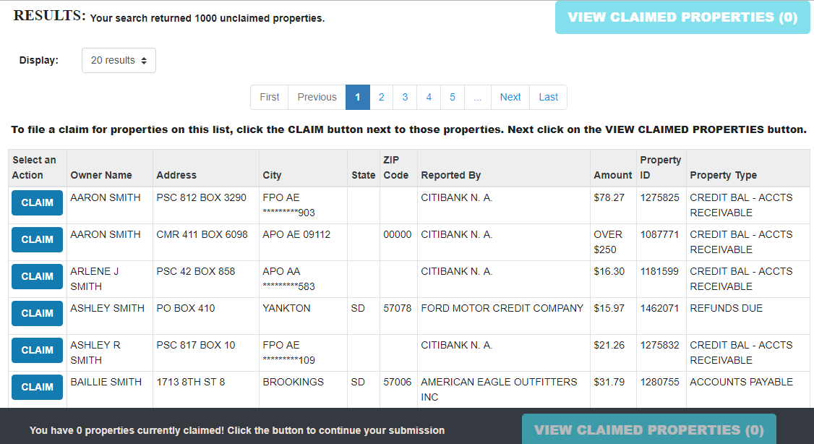Viewport: 814px width, 444px height.
Task: Click VIEW CLAIMED PROPERTIES at top right
Action: (x=682, y=17)
